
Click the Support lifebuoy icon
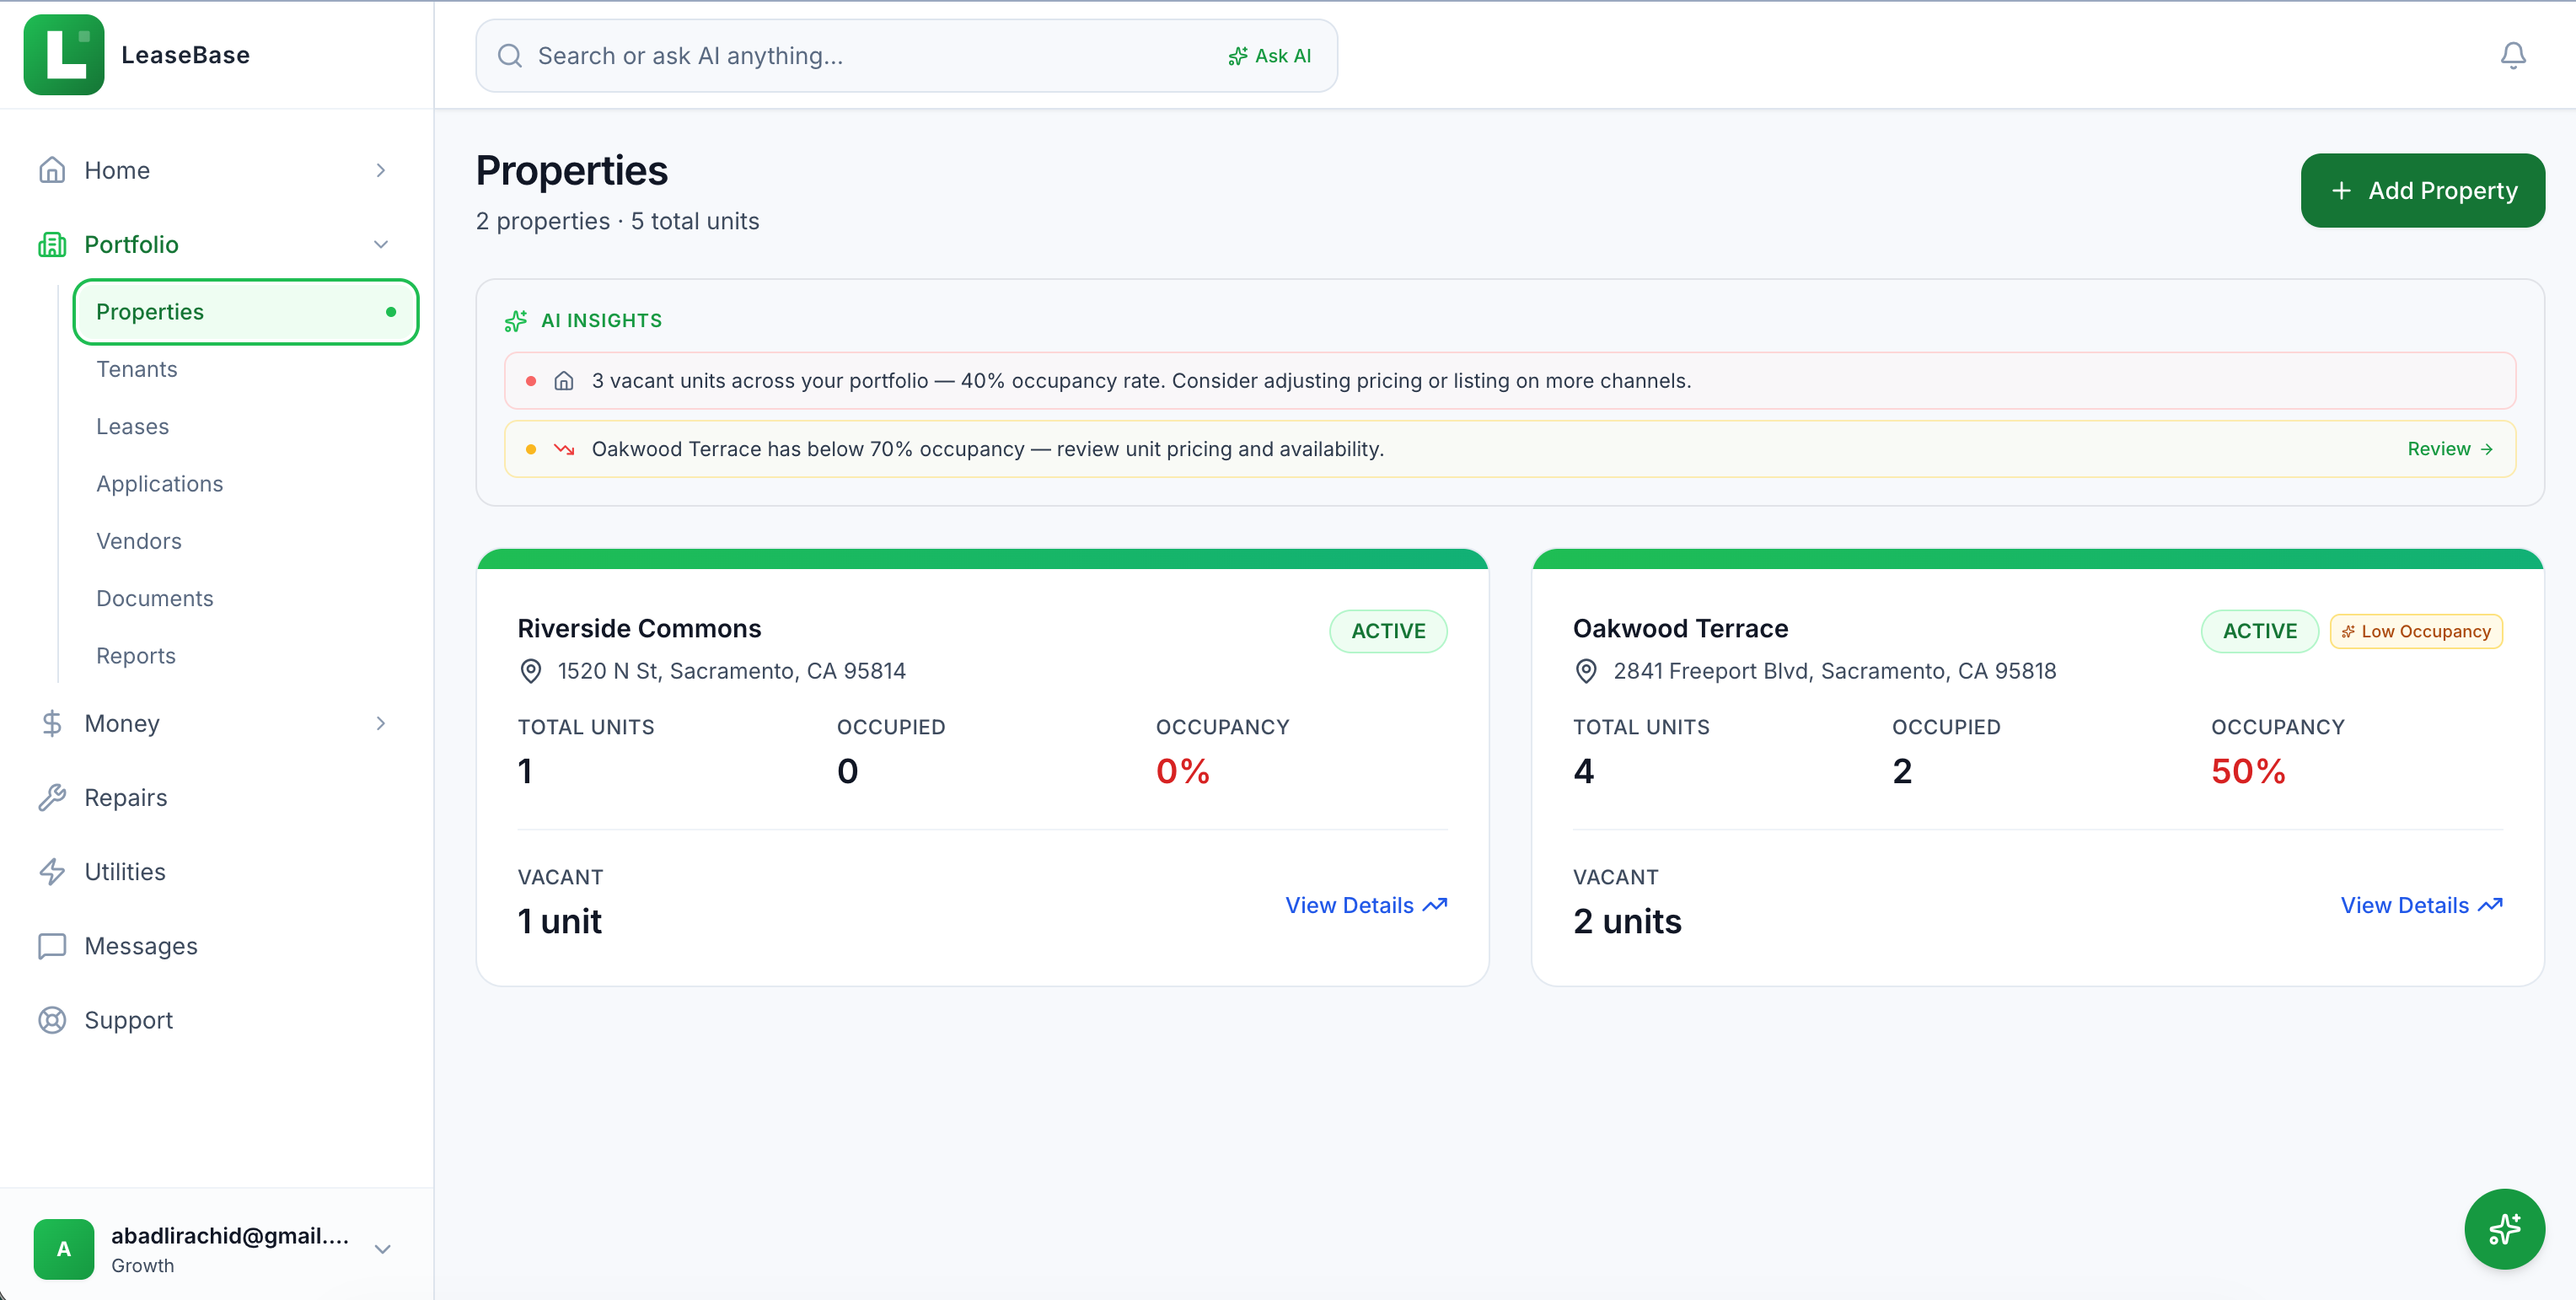click(52, 1020)
